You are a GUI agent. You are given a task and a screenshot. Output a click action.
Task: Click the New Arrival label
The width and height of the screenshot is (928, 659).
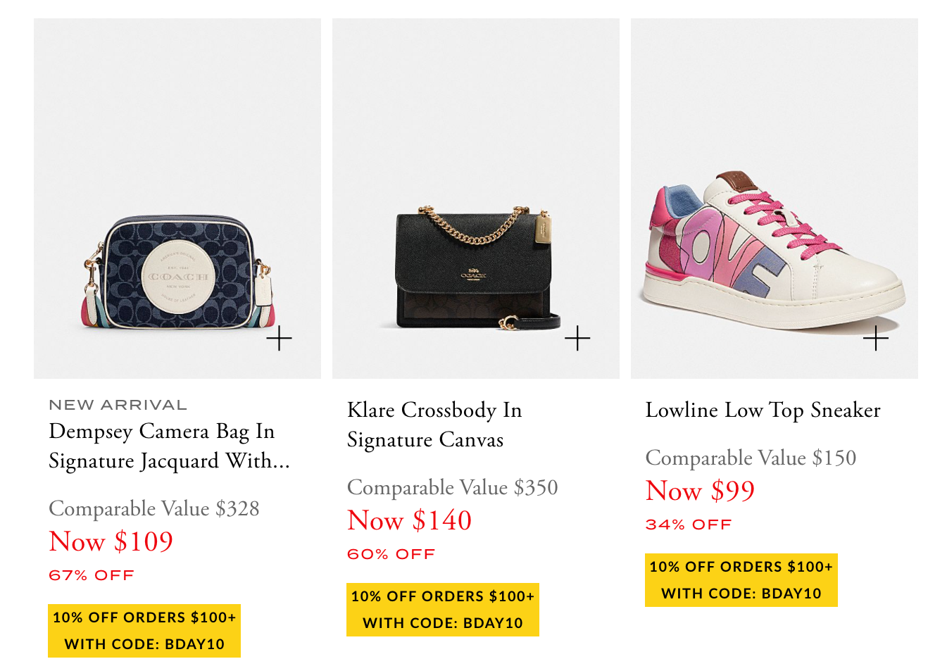[118, 405]
